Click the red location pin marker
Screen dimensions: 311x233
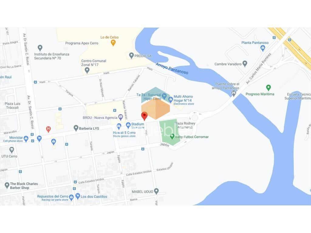tap(144, 116)
